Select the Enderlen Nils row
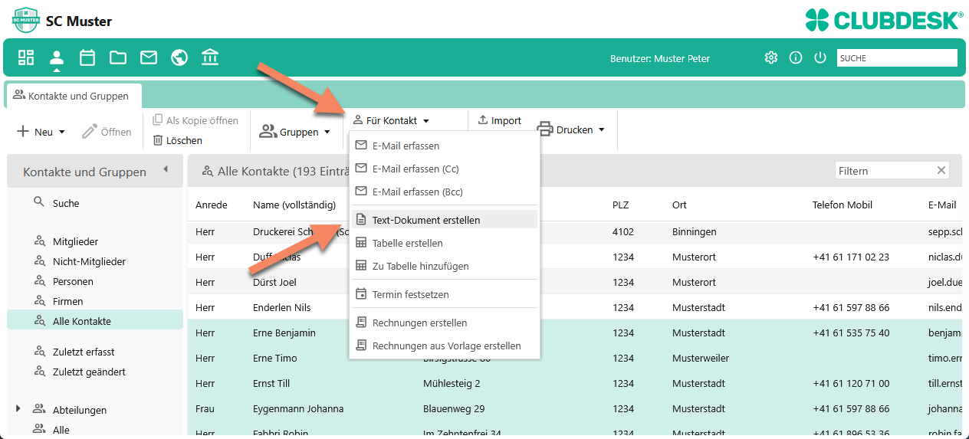Viewport: 969px width, 439px height. (575, 307)
